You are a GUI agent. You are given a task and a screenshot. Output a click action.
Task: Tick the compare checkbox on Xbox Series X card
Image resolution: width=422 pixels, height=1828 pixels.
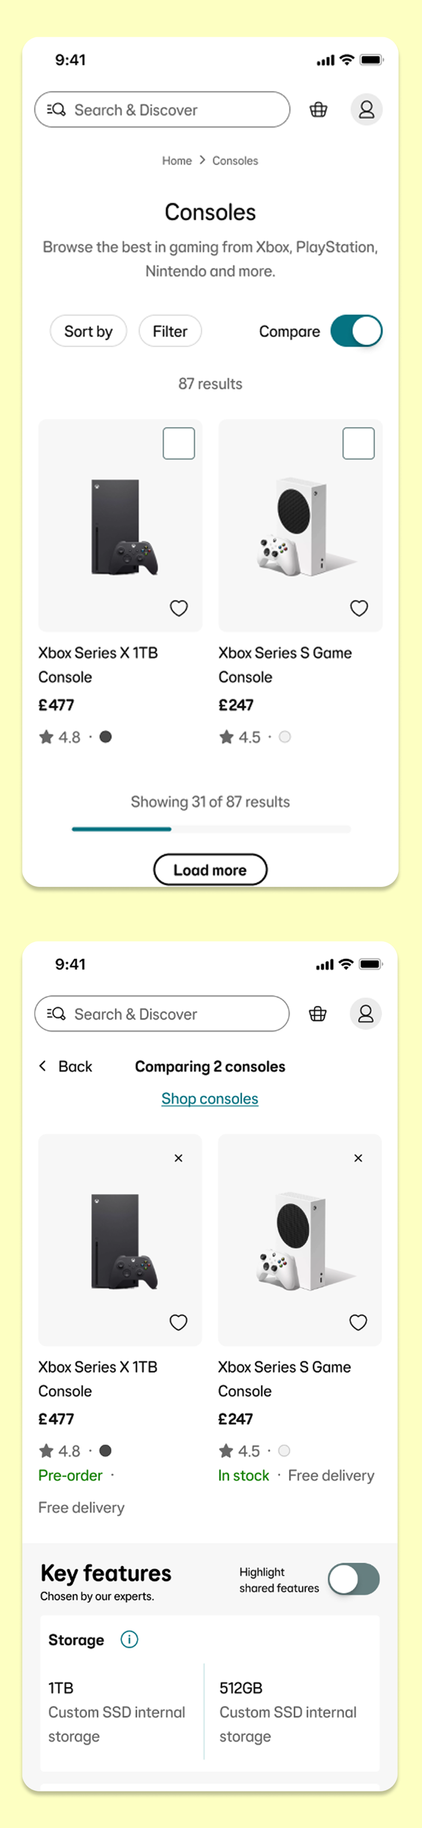pos(179,444)
